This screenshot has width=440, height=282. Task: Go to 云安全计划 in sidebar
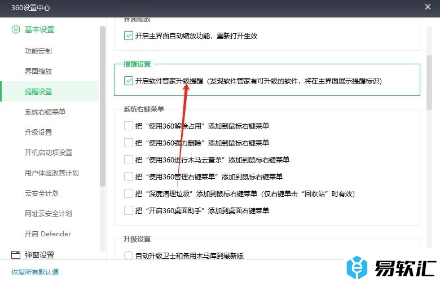42,193
